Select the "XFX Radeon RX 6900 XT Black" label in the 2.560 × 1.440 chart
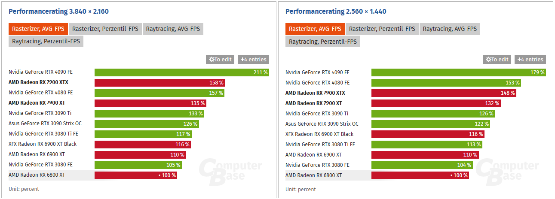This screenshot has height=199, width=555. (x=319, y=134)
